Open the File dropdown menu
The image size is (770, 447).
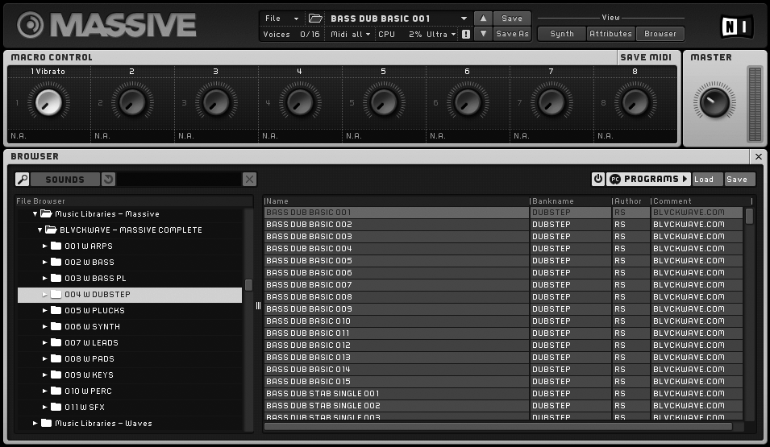pos(281,18)
